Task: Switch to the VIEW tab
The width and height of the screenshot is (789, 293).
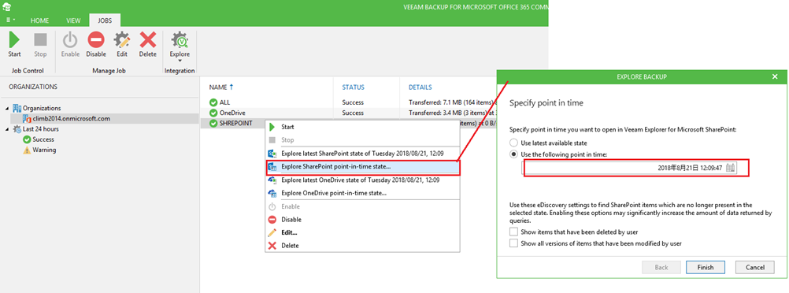Action: point(73,20)
